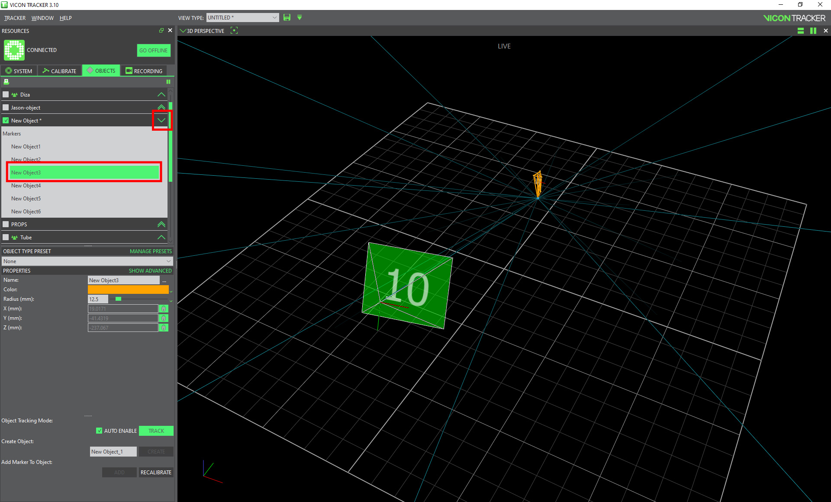Click the orange Color swatch
831x502 pixels.
128,290
